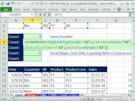Switch to the (599) sheet tab
The width and height of the screenshot is (135, 101).
pos(53,95)
